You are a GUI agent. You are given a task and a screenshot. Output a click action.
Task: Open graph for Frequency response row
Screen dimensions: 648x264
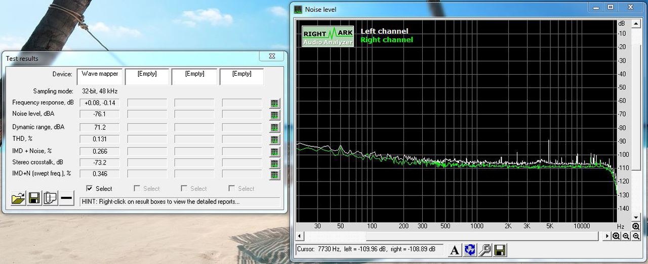[274, 103]
